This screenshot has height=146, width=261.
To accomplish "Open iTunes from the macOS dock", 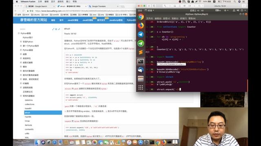I will point(129,142).
